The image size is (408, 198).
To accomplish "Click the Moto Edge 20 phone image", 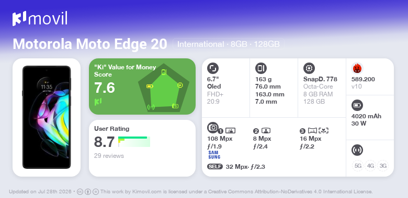I will pos(47,117).
